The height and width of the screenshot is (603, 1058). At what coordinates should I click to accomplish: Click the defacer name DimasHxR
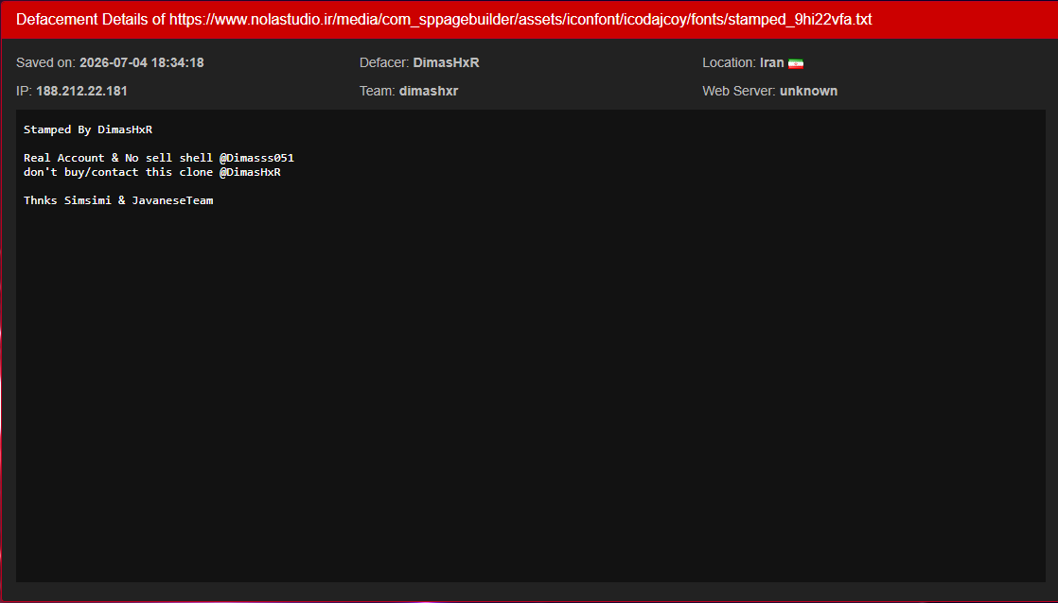446,62
